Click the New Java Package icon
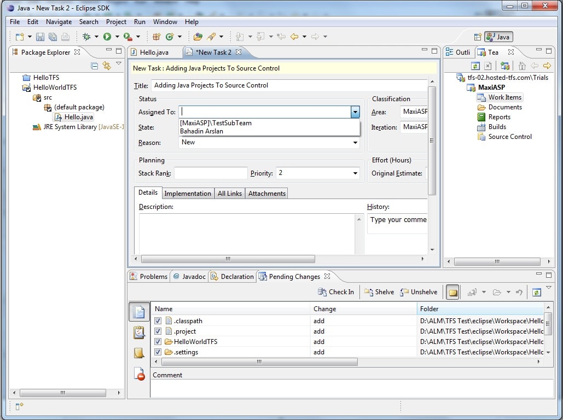The width and height of the screenshot is (563, 420). pyautogui.click(x=156, y=37)
